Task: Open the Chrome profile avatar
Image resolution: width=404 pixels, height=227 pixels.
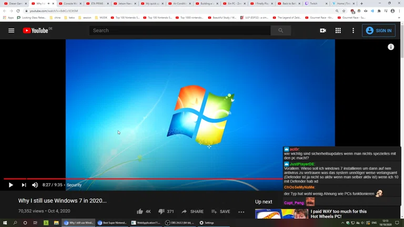Action: click(392, 11)
